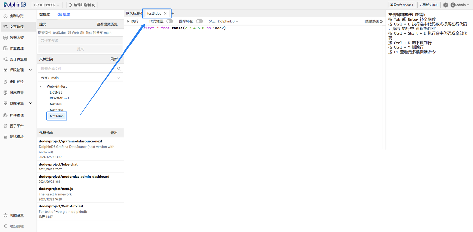
Task: Click the search magnifier icon in 文件浏览
Action: (x=119, y=69)
